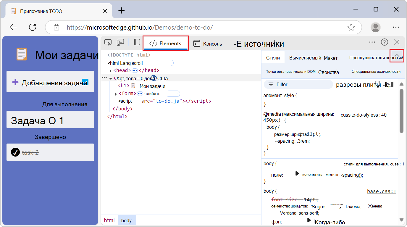Click the filter icon in Styles filter

pyautogui.click(x=271, y=84)
